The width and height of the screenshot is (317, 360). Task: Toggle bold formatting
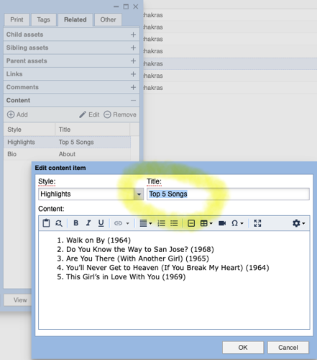76,223
